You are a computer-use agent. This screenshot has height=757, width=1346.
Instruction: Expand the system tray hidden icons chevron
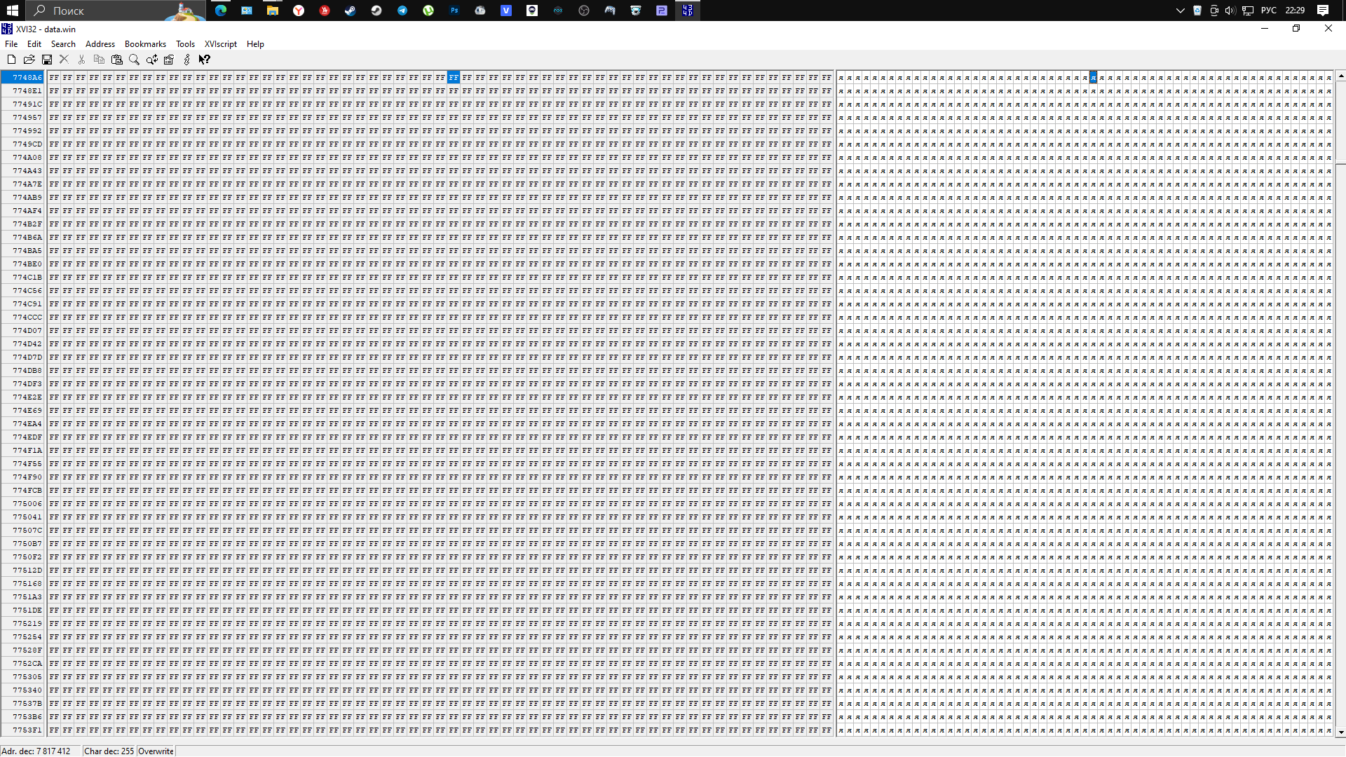click(1180, 11)
